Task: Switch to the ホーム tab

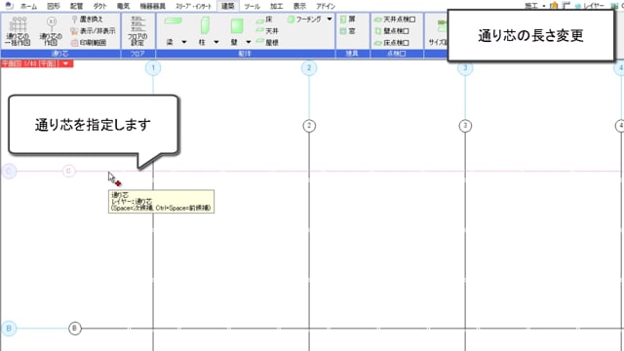Action: (x=28, y=6)
